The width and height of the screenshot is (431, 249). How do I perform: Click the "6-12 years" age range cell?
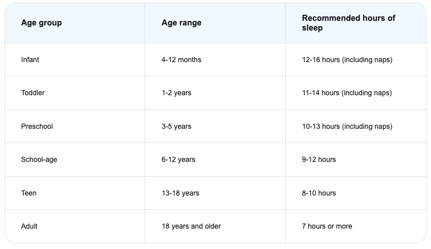(178, 159)
